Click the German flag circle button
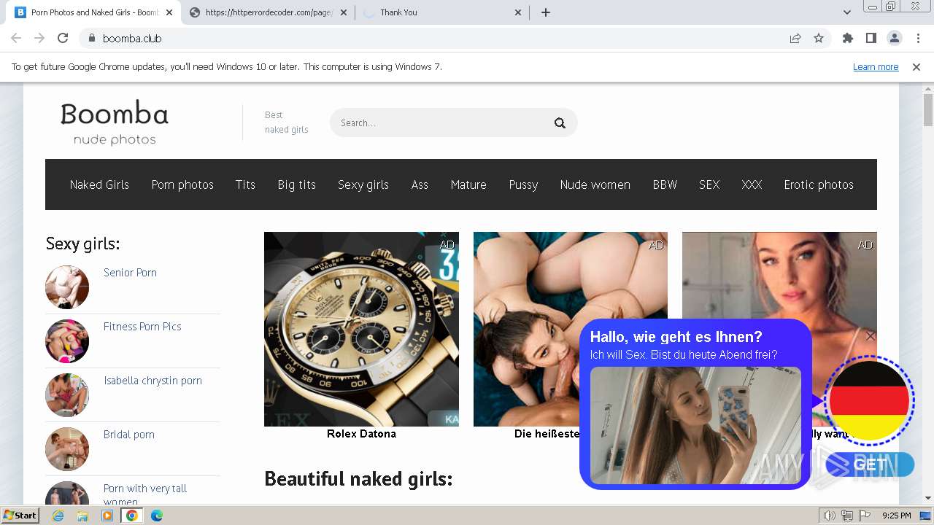Screen dimensions: 934x525 869,400
